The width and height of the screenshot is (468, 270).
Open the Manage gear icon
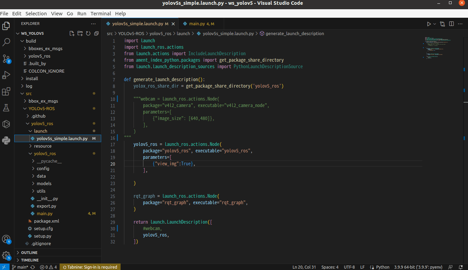(x=6, y=255)
